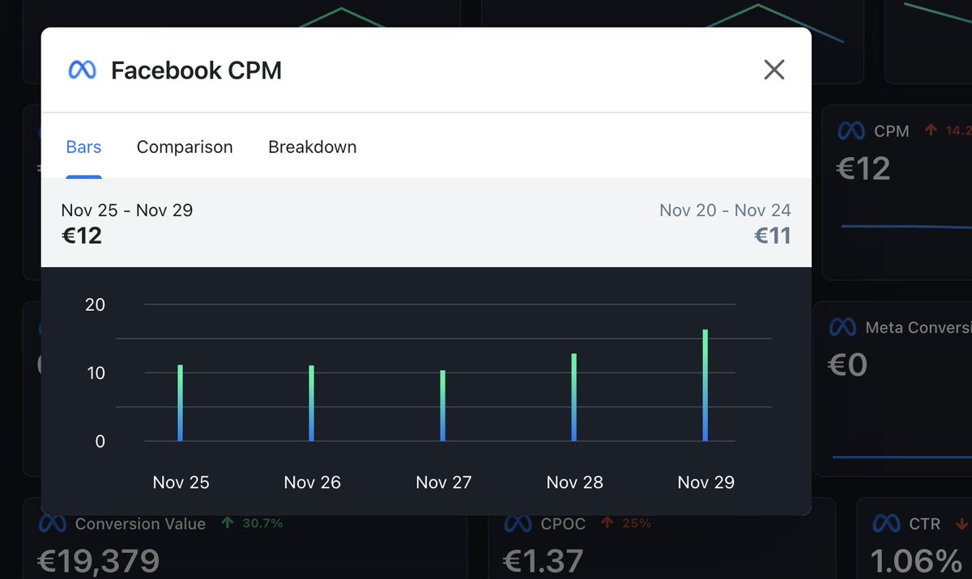Viewport: 972px width, 579px height.
Task: Select the Nov 26 bar
Action: [x=312, y=403]
